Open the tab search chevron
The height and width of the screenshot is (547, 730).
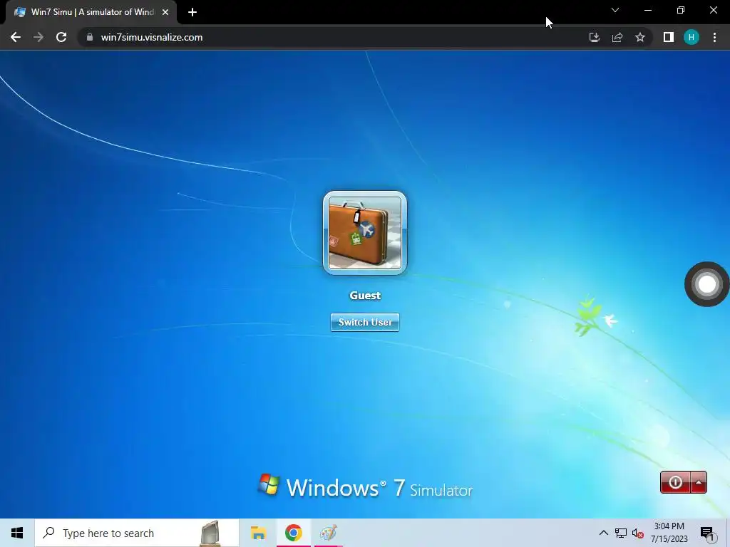[615, 10]
